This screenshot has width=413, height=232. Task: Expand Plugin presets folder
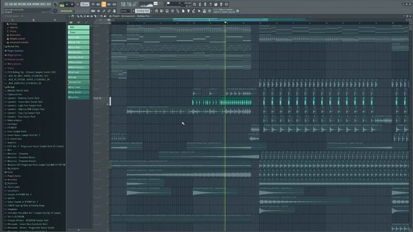pos(14,55)
